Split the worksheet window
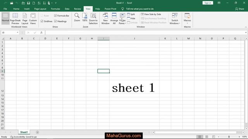This screenshot has height=139, width=248. pos(131,14)
